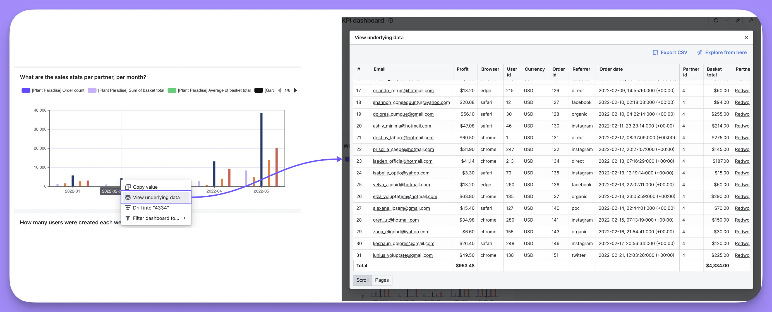Click the Profit column header
772x312 pixels.
coord(462,69)
